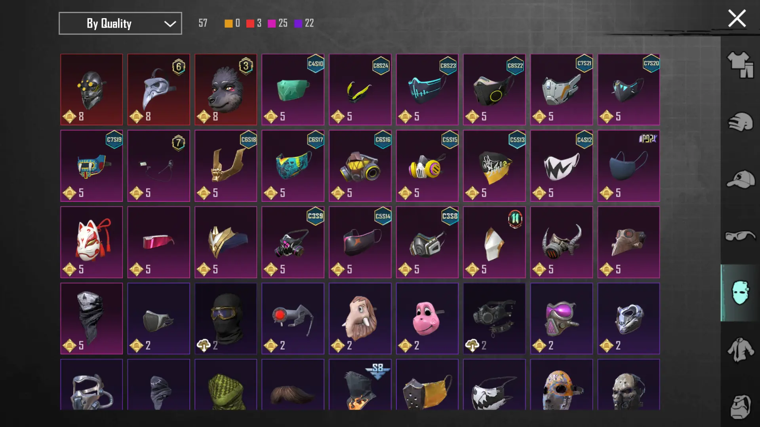760x427 pixels.
Task: Select the pink quality filter showing 25
Action: 277,23
